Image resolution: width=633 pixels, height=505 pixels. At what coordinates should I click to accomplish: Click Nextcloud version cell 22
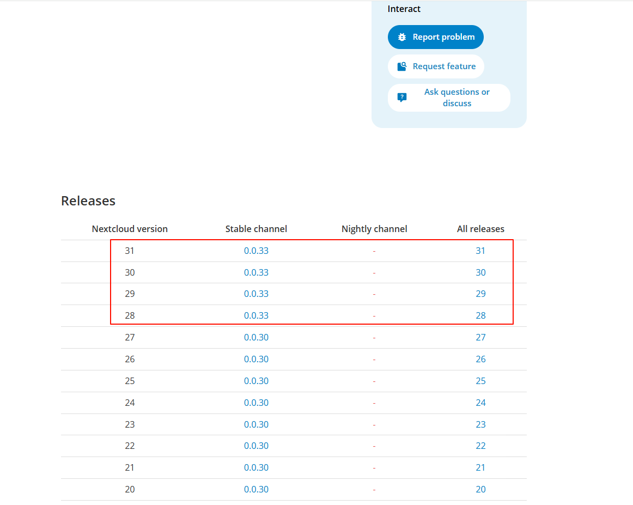point(130,446)
